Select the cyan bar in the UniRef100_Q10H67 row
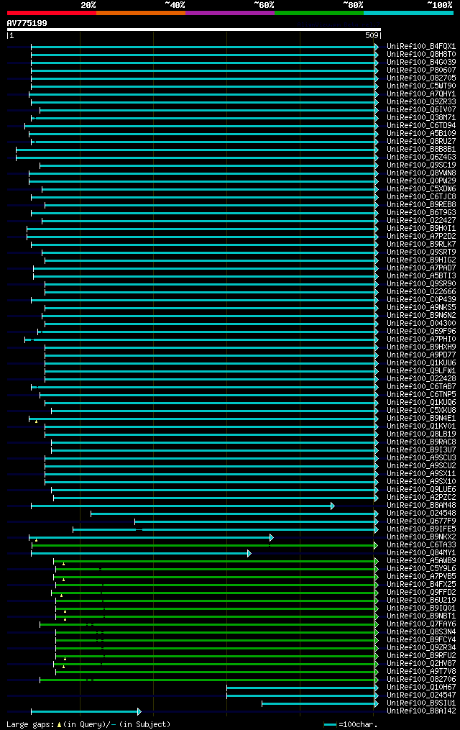 pyautogui.click(x=303, y=688)
